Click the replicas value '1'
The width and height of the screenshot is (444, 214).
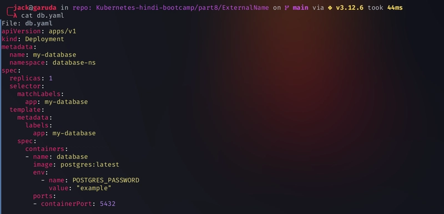click(51, 78)
